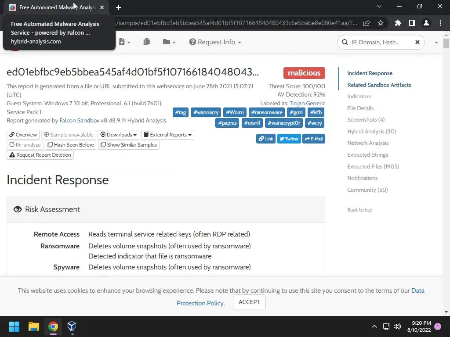Click the Hash Seen Before button

point(71,145)
